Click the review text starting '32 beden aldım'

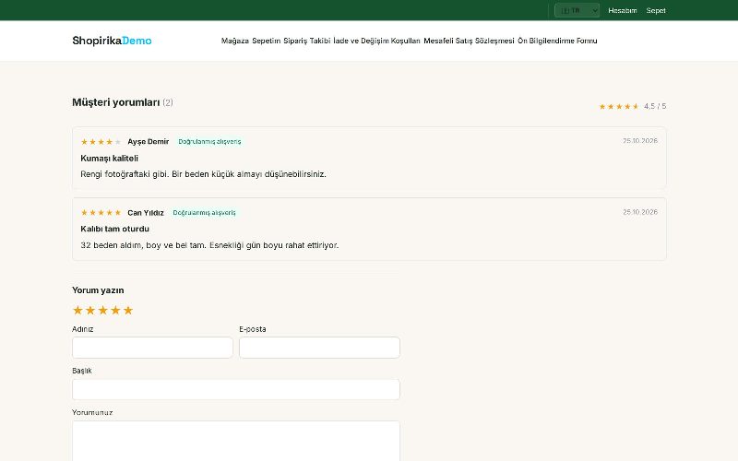point(209,245)
